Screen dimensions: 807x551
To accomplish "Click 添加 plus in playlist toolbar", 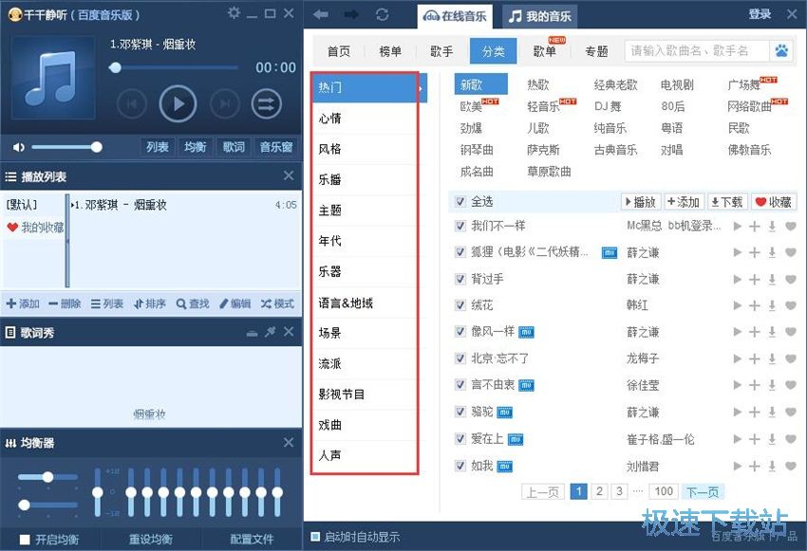I will click(23, 303).
